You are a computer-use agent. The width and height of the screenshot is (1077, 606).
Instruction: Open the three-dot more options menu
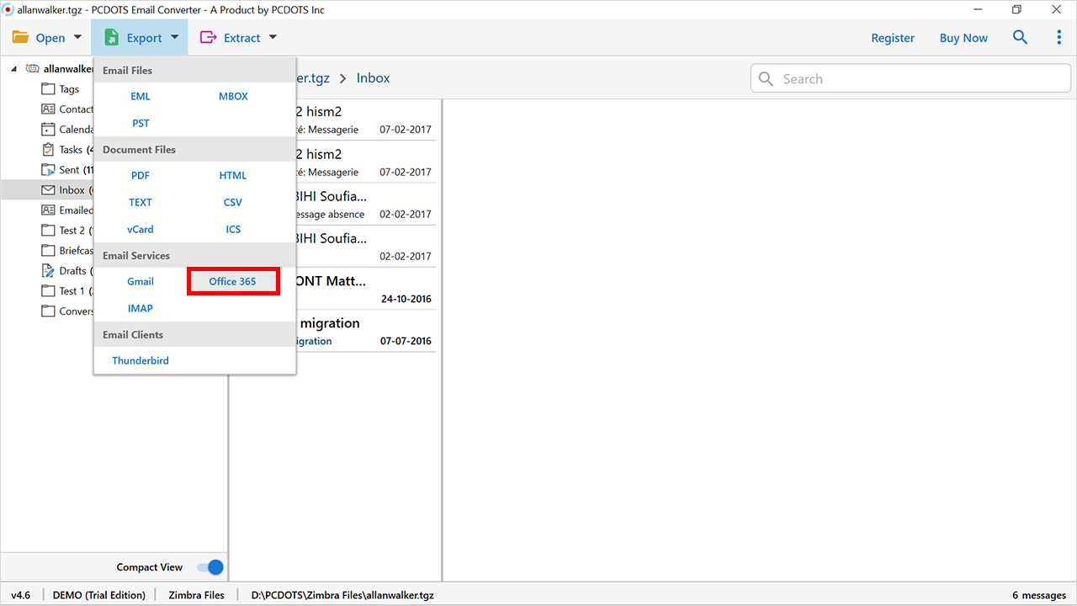pyautogui.click(x=1058, y=37)
